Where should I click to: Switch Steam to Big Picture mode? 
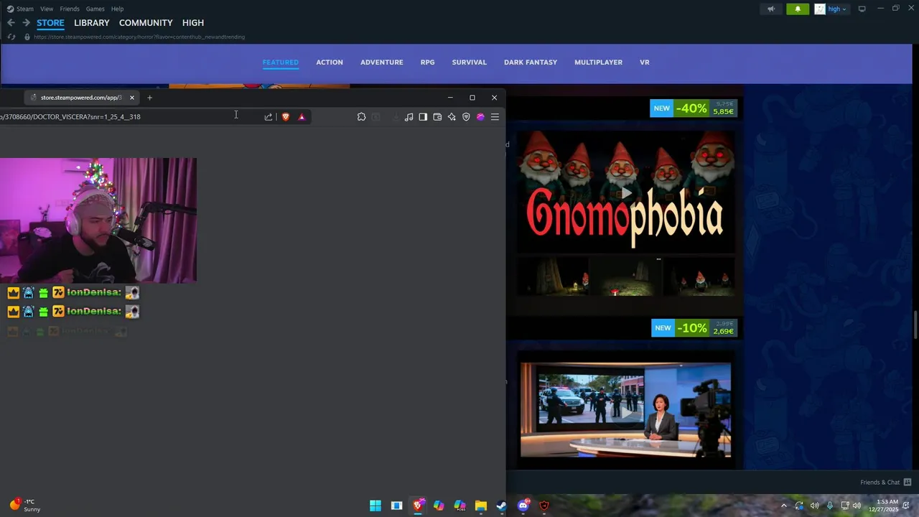point(862,9)
